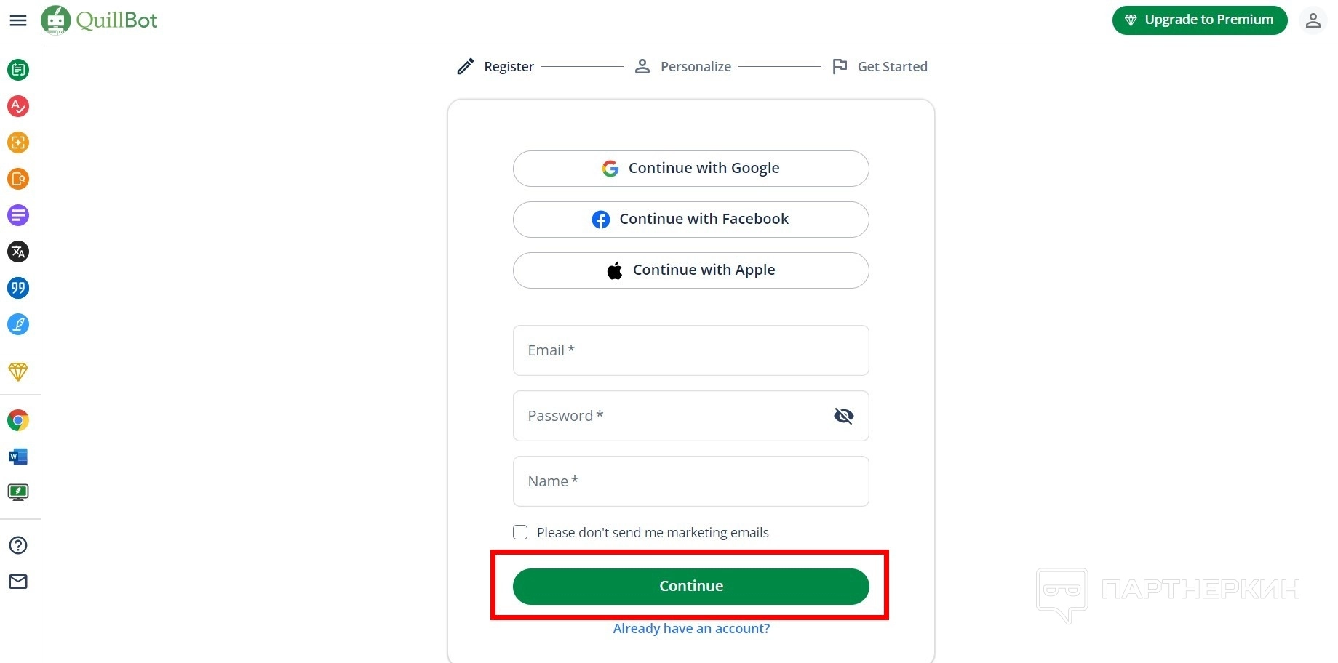1338x663 pixels.
Task: Open the Help Center question icon
Action: tap(18, 545)
